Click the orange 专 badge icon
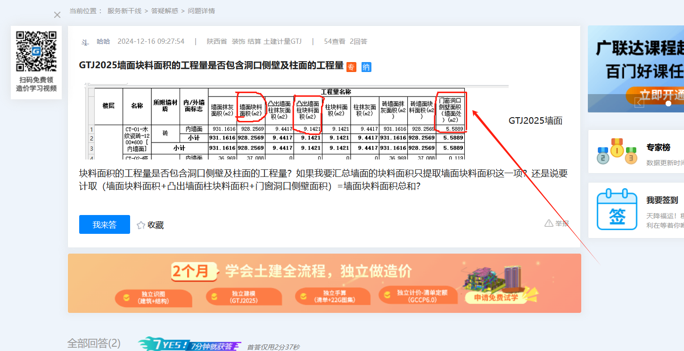This screenshot has height=351, width=684. point(351,67)
